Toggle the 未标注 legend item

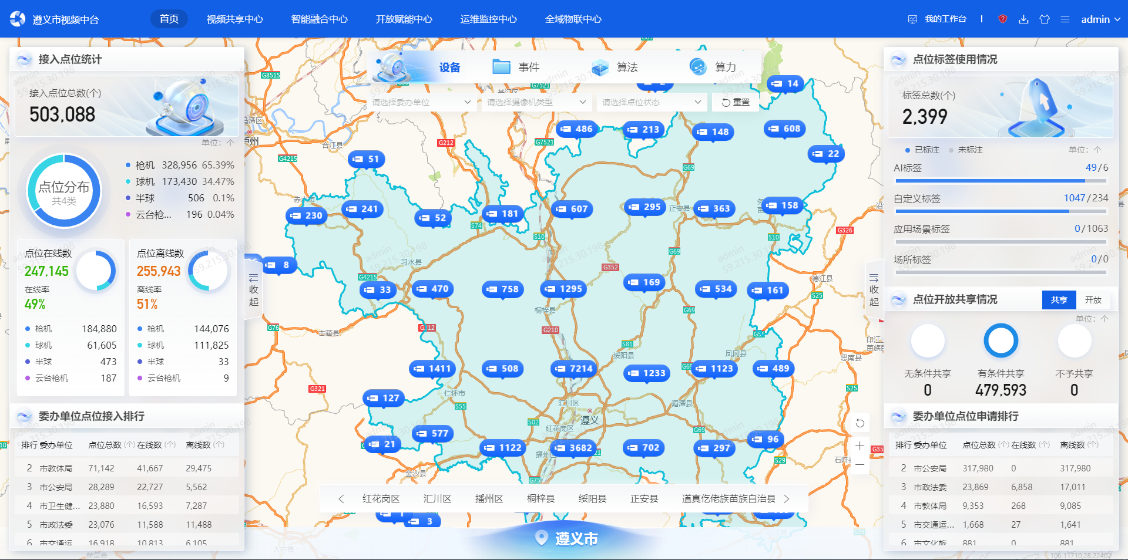tap(966, 150)
